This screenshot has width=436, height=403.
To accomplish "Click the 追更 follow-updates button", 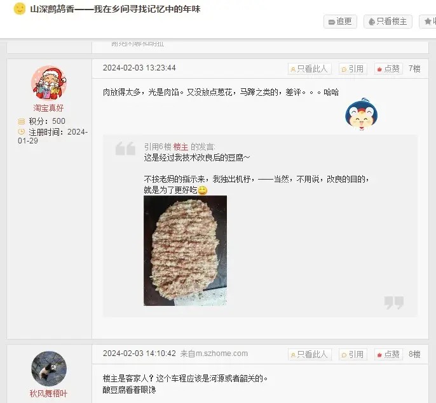I will (x=340, y=22).
